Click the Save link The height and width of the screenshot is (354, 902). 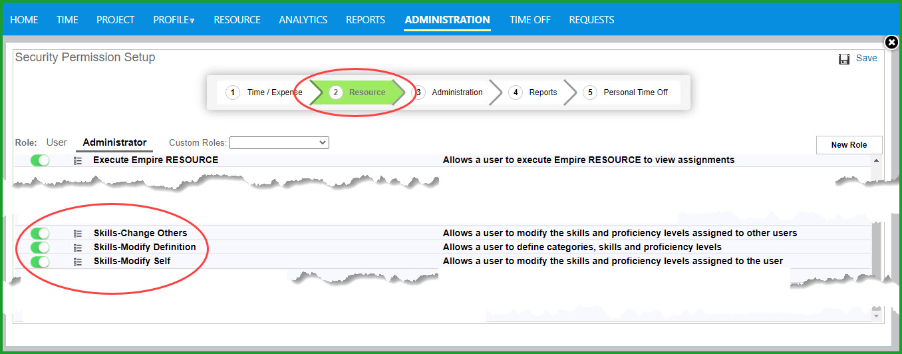(x=866, y=58)
